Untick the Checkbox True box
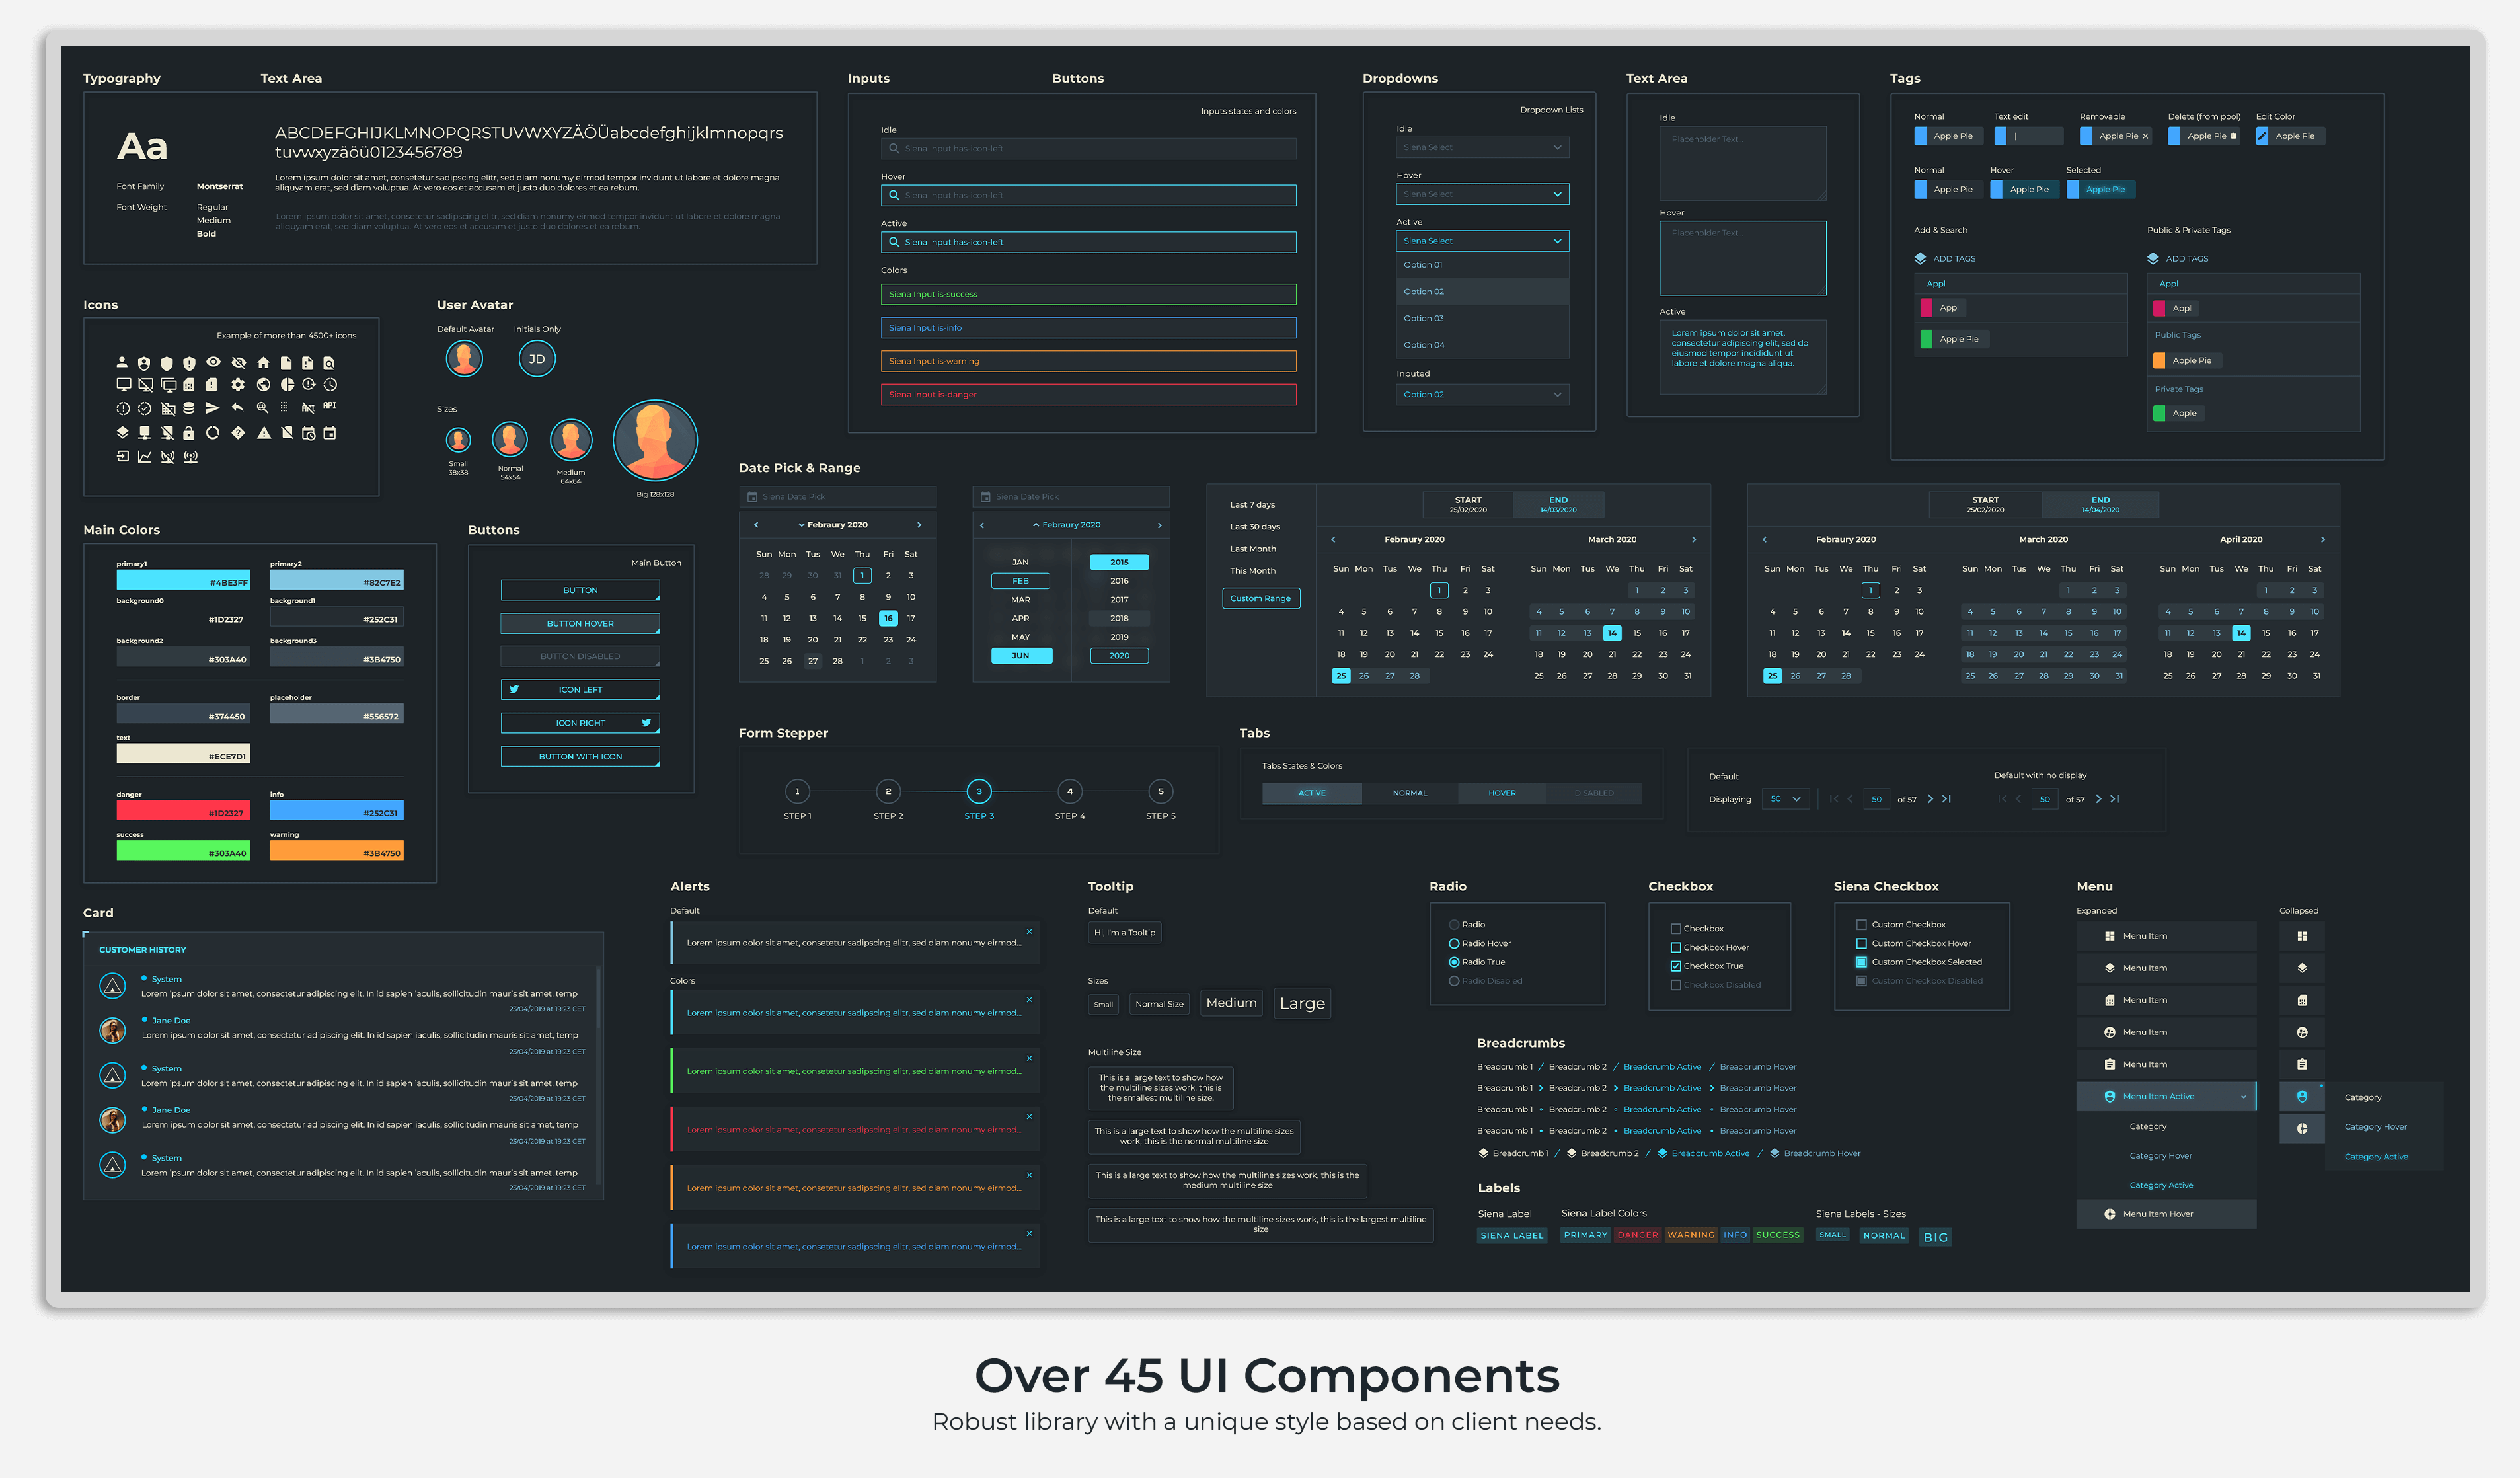 tap(1676, 967)
